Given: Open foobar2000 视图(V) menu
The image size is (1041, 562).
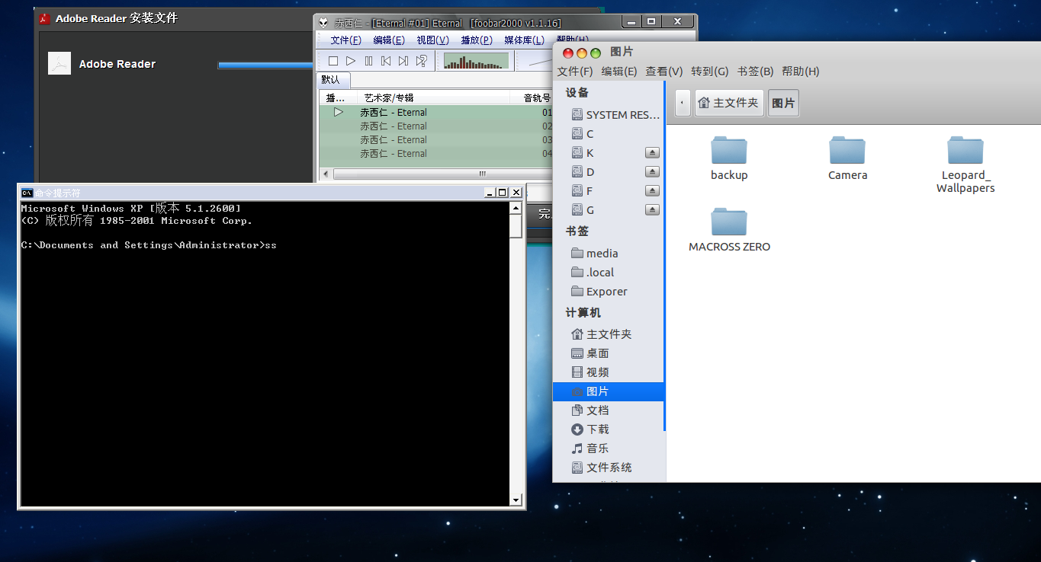Looking at the screenshot, I should pyautogui.click(x=432, y=40).
